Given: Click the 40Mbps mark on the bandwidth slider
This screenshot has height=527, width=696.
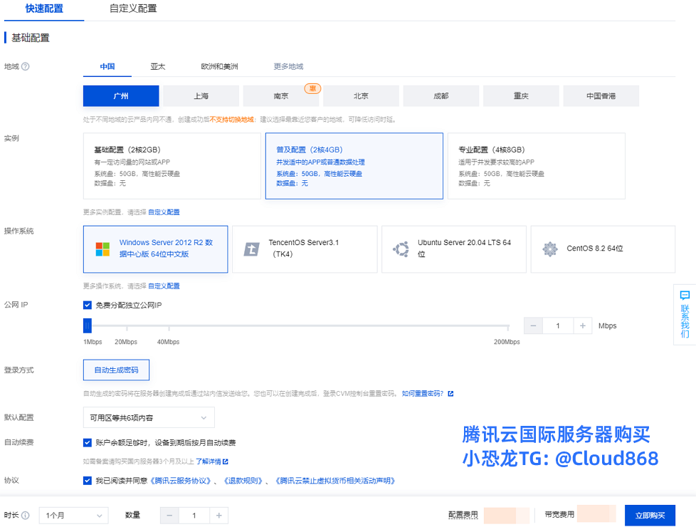Looking at the screenshot, I should pyautogui.click(x=169, y=328).
